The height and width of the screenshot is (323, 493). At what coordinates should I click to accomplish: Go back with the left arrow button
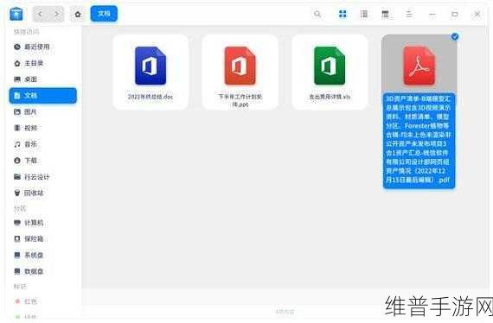coord(41,14)
